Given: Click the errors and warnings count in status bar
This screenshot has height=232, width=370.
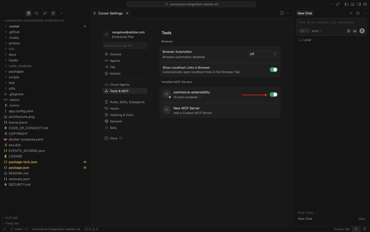Looking at the screenshot, I should coord(91,229).
